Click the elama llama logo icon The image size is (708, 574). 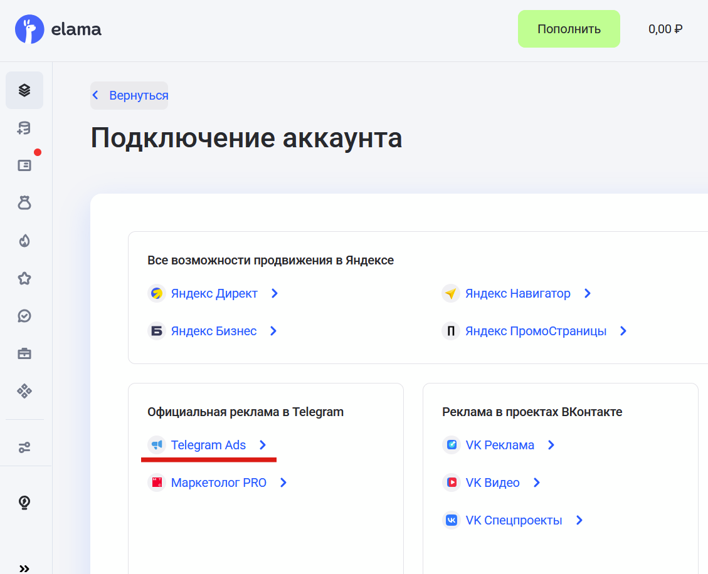29,29
